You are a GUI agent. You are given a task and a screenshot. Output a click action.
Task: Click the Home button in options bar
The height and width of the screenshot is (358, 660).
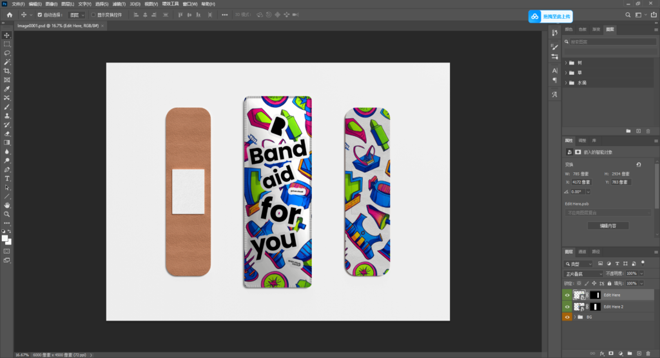[x=10, y=15]
